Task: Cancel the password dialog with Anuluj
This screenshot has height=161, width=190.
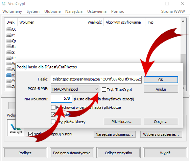Action: click(x=161, y=89)
